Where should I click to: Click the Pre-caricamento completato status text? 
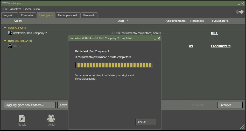pyautogui.click(x=140, y=33)
